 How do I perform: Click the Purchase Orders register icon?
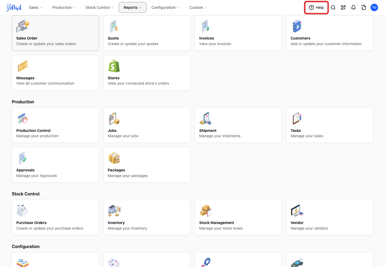coord(23,211)
